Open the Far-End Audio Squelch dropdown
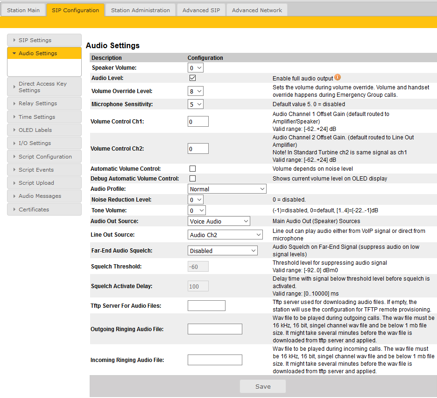The width and height of the screenshot is (437, 398). pyautogui.click(x=222, y=251)
